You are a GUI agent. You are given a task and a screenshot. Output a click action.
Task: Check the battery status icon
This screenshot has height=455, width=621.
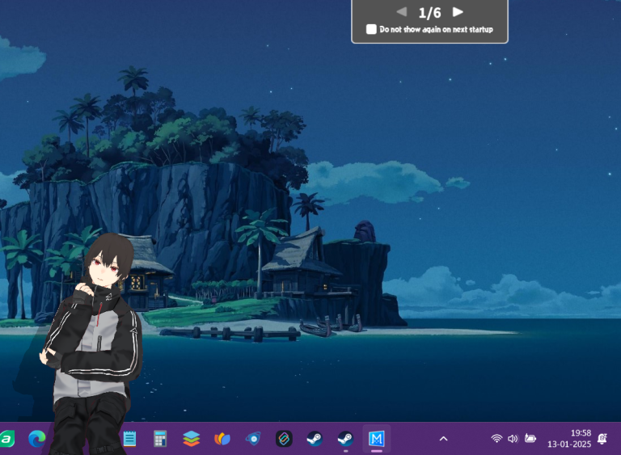[x=530, y=438]
